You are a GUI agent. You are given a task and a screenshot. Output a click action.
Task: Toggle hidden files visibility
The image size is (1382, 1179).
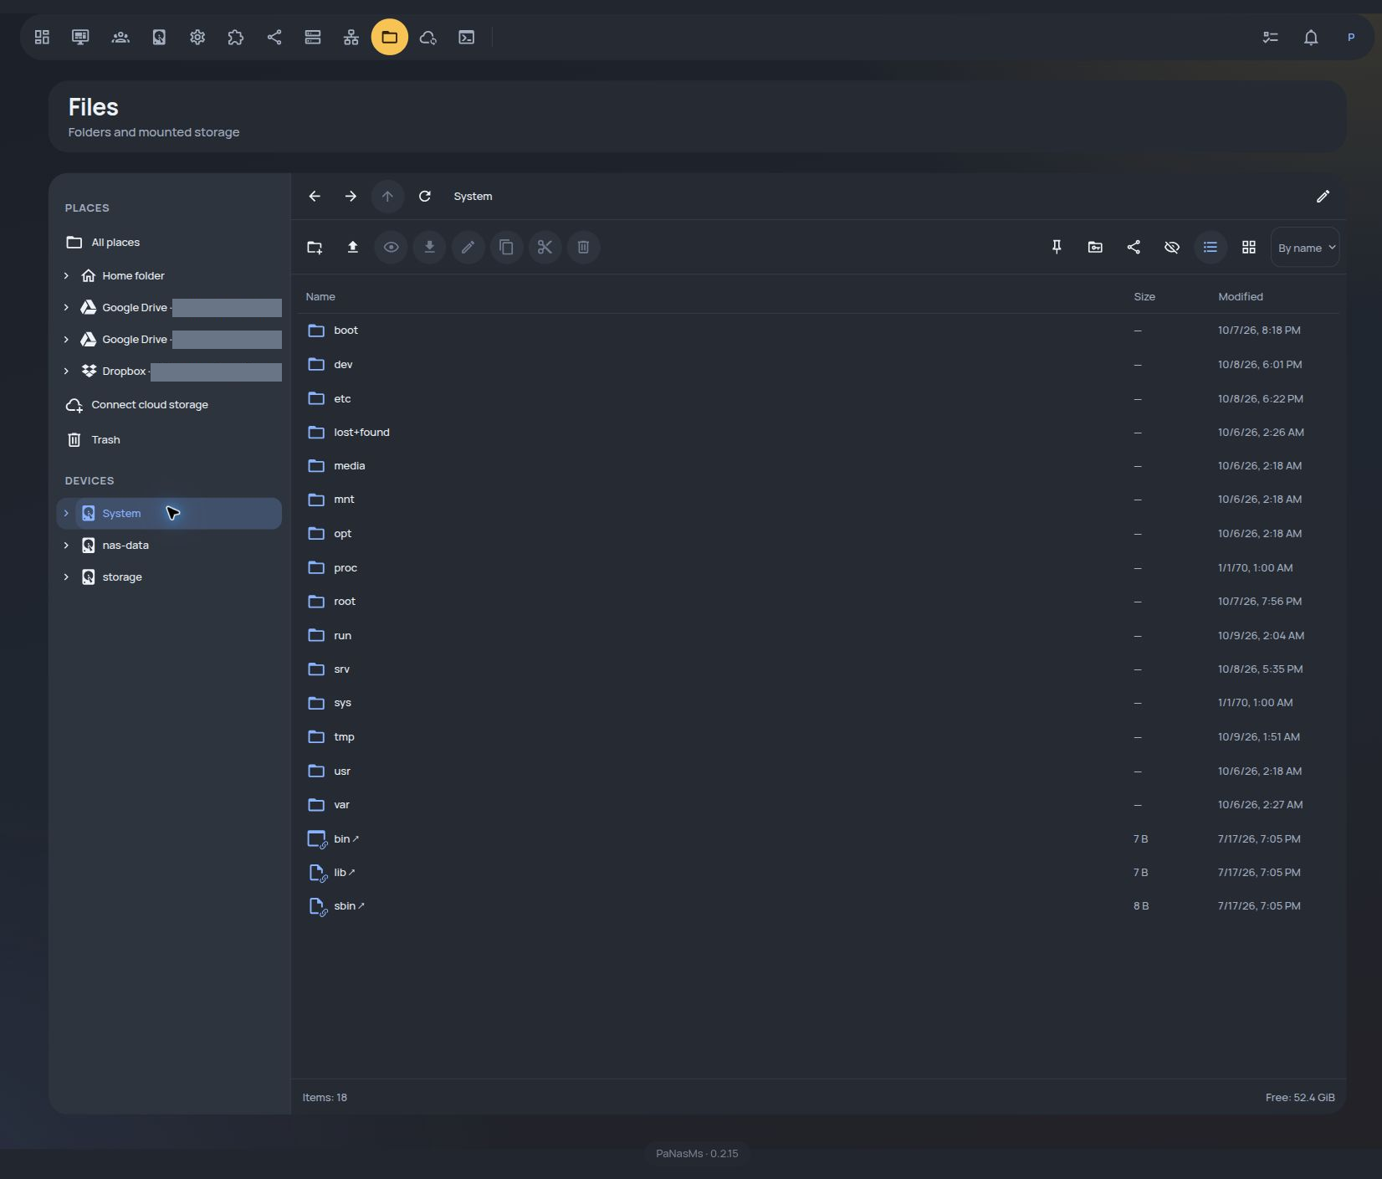pos(1172,247)
